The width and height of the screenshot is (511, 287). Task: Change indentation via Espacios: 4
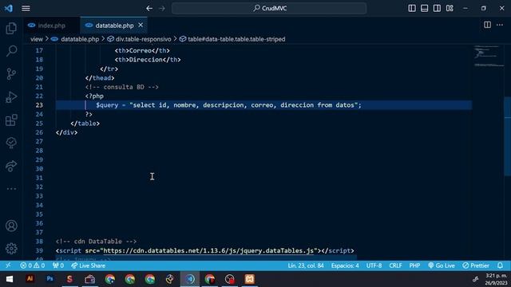tap(345, 265)
